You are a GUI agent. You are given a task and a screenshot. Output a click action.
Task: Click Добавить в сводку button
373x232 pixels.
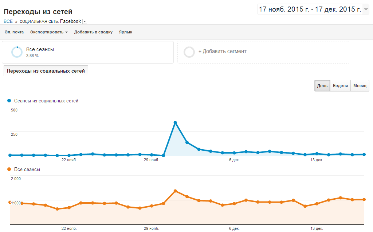click(93, 32)
